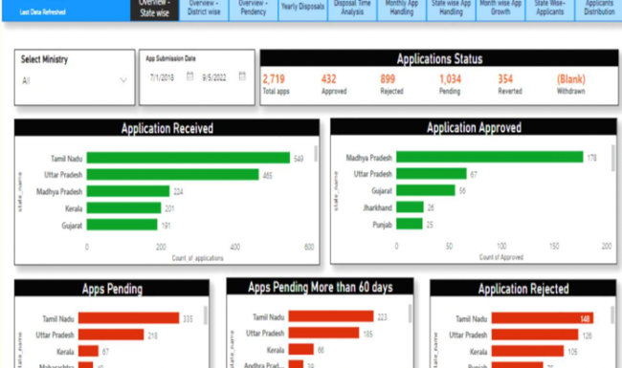622x368 pixels.
Task: Open the end date calendar picker icon
Action: pyautogui.click(x=242, y=76)
